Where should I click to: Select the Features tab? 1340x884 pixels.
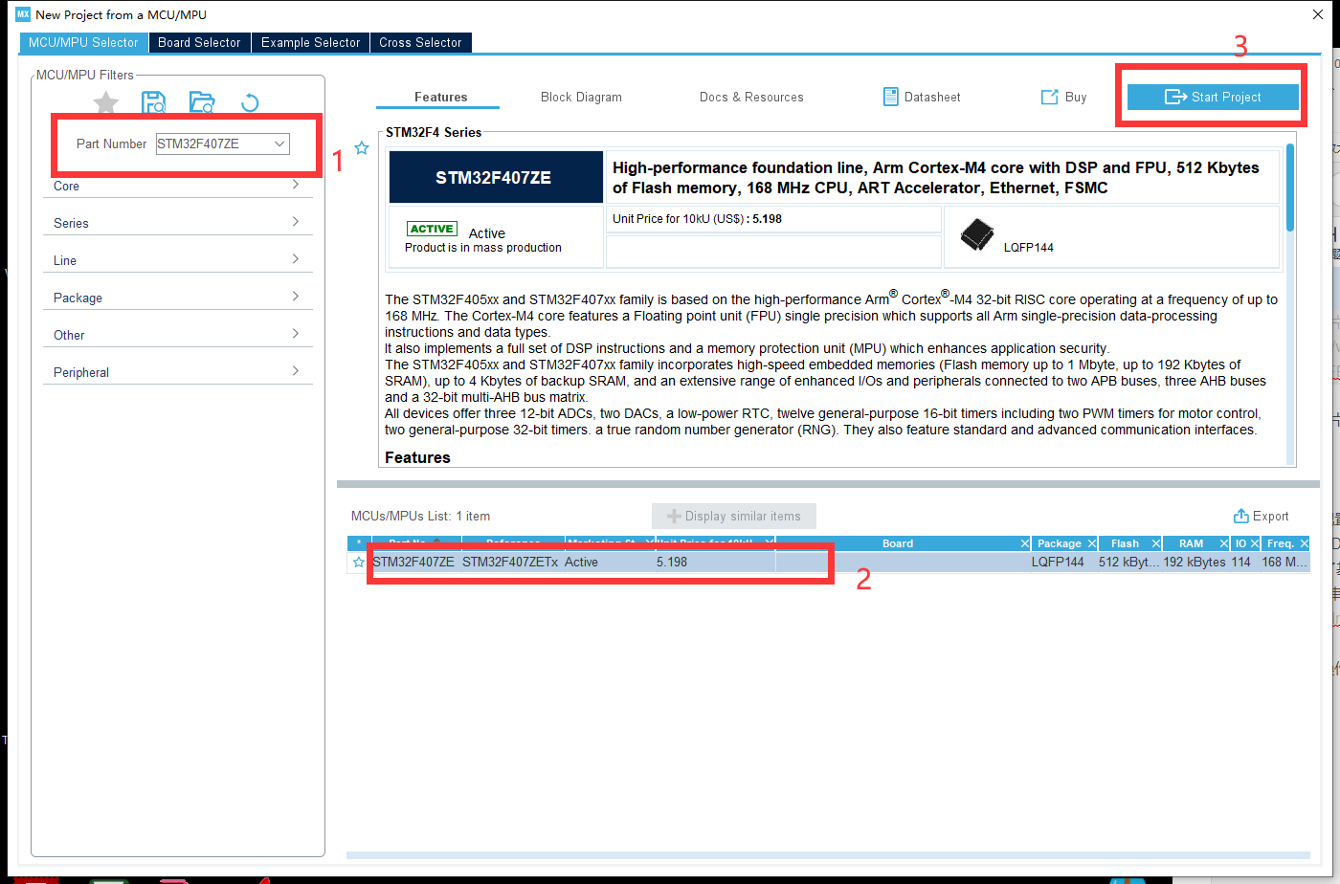pos(440,97)
